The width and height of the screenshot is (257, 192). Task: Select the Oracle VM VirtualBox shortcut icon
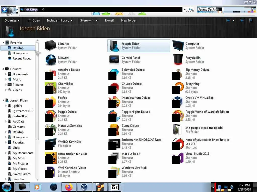coord(178,102)
